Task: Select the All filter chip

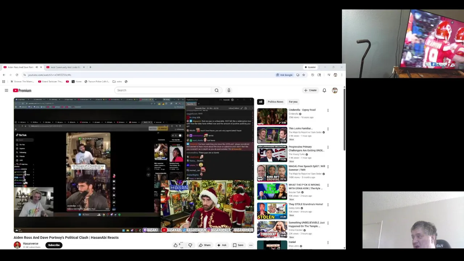Action: point(260,102)
